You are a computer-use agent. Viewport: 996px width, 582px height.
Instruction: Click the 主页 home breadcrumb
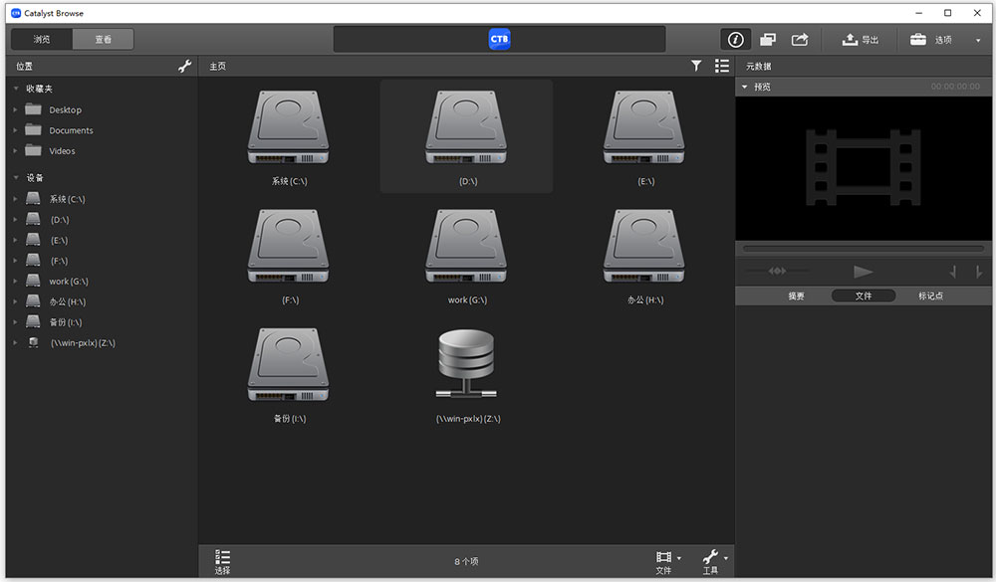[x=218, y=66]
